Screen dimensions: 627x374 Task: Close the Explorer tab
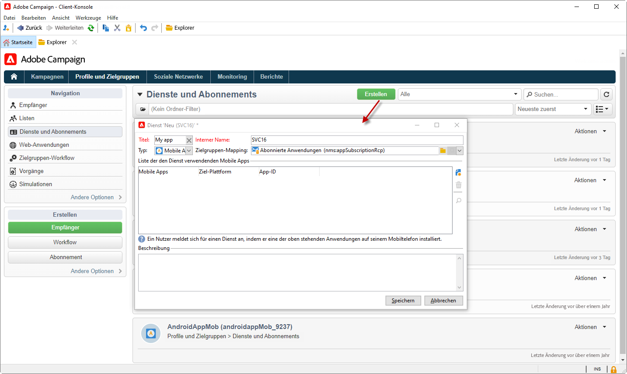tap(75, 42)
